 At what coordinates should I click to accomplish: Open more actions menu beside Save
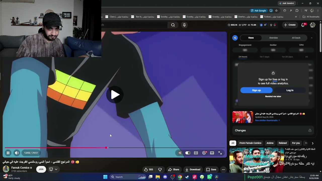point(223,169)
